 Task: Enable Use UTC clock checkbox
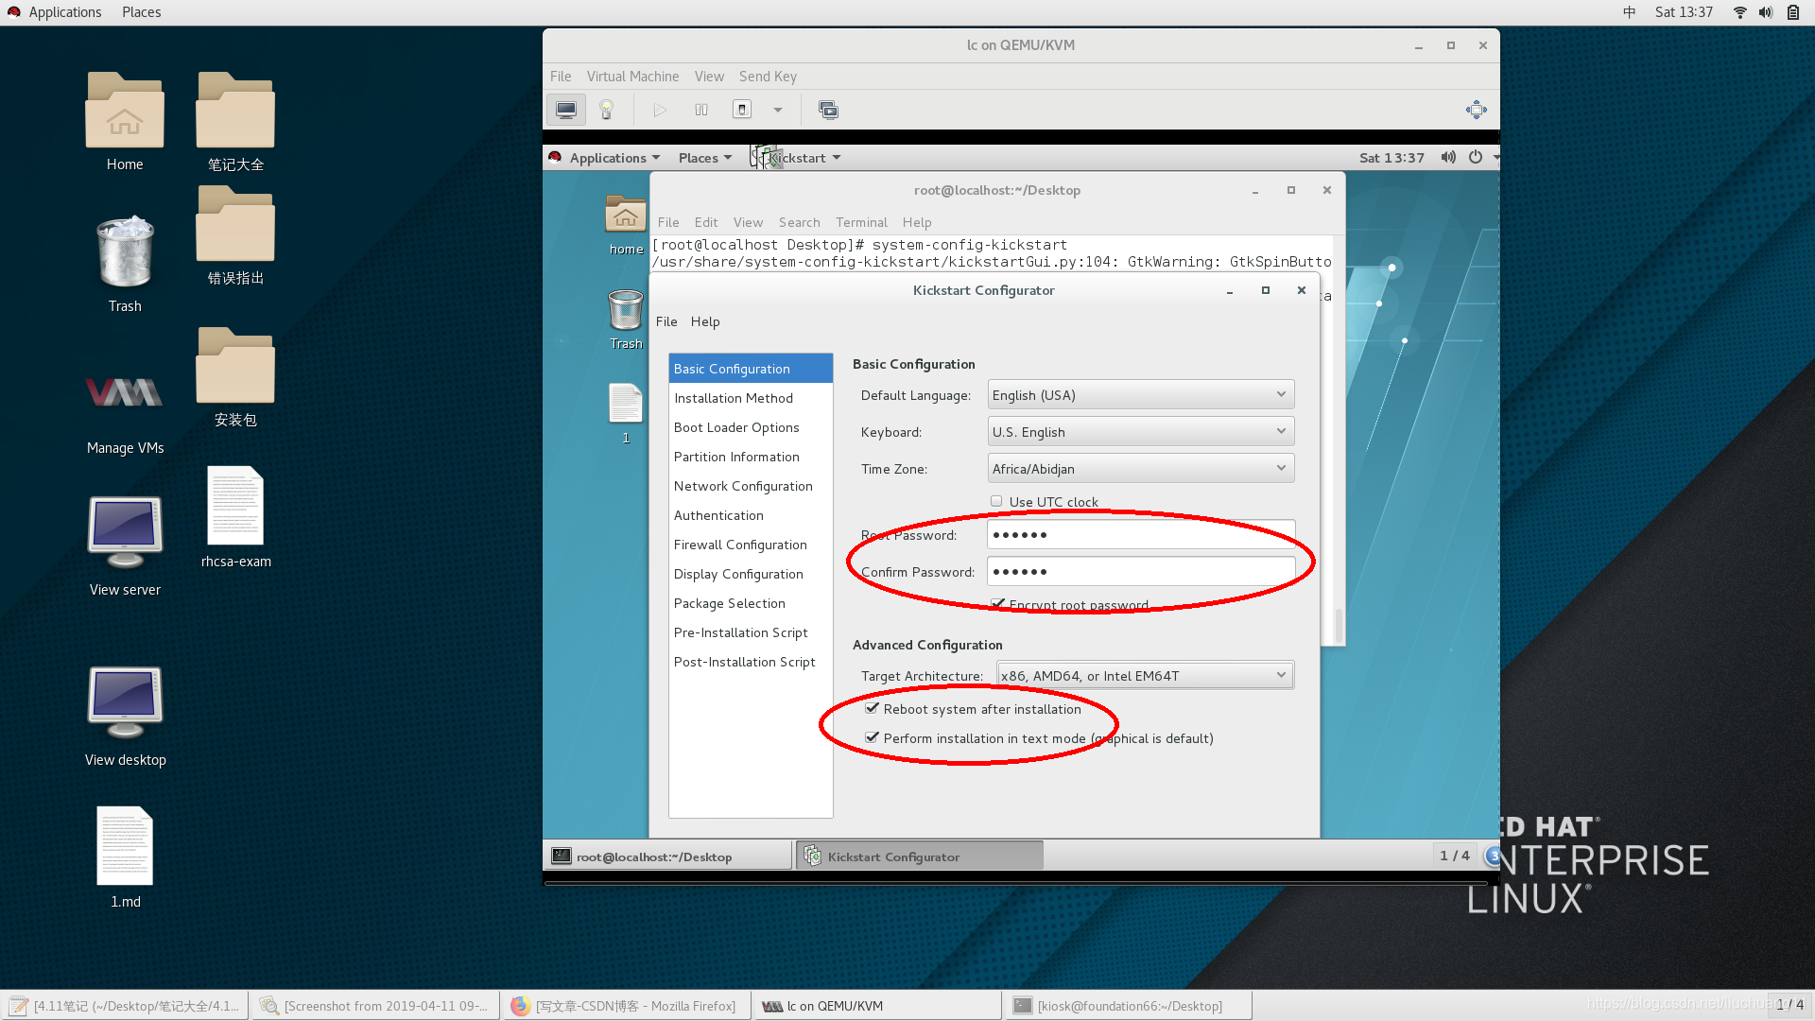[996, 501]
